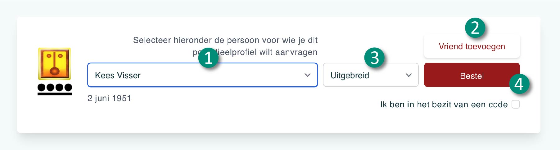Image resolution: width=560 pixels, height=150 pixels.
Task: Click the 'wilt aanvragen' text line
Action: pyautogui.click(x=289, y=52)
